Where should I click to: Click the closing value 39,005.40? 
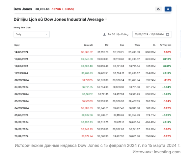(x=87, y=66)
